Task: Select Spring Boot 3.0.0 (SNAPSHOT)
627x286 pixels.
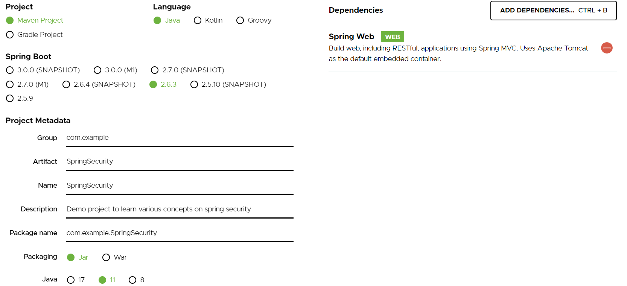Action: coord(10,70)
